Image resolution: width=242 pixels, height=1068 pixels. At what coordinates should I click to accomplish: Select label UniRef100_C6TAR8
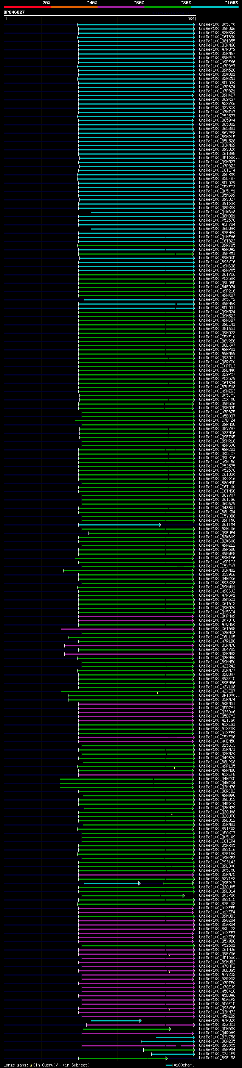coord(217,629)
